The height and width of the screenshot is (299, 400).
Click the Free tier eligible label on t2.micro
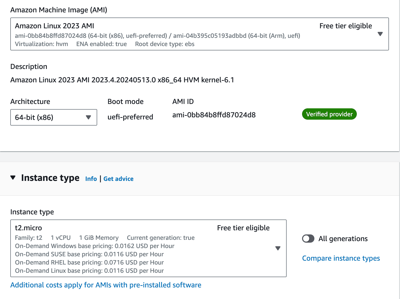click(x=243, y=228)
